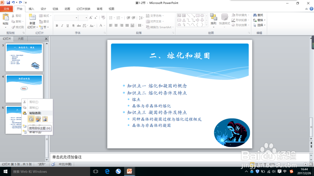314x176 pixels.
Task: Justify the paragraph text
Action: tap(127, 26)
